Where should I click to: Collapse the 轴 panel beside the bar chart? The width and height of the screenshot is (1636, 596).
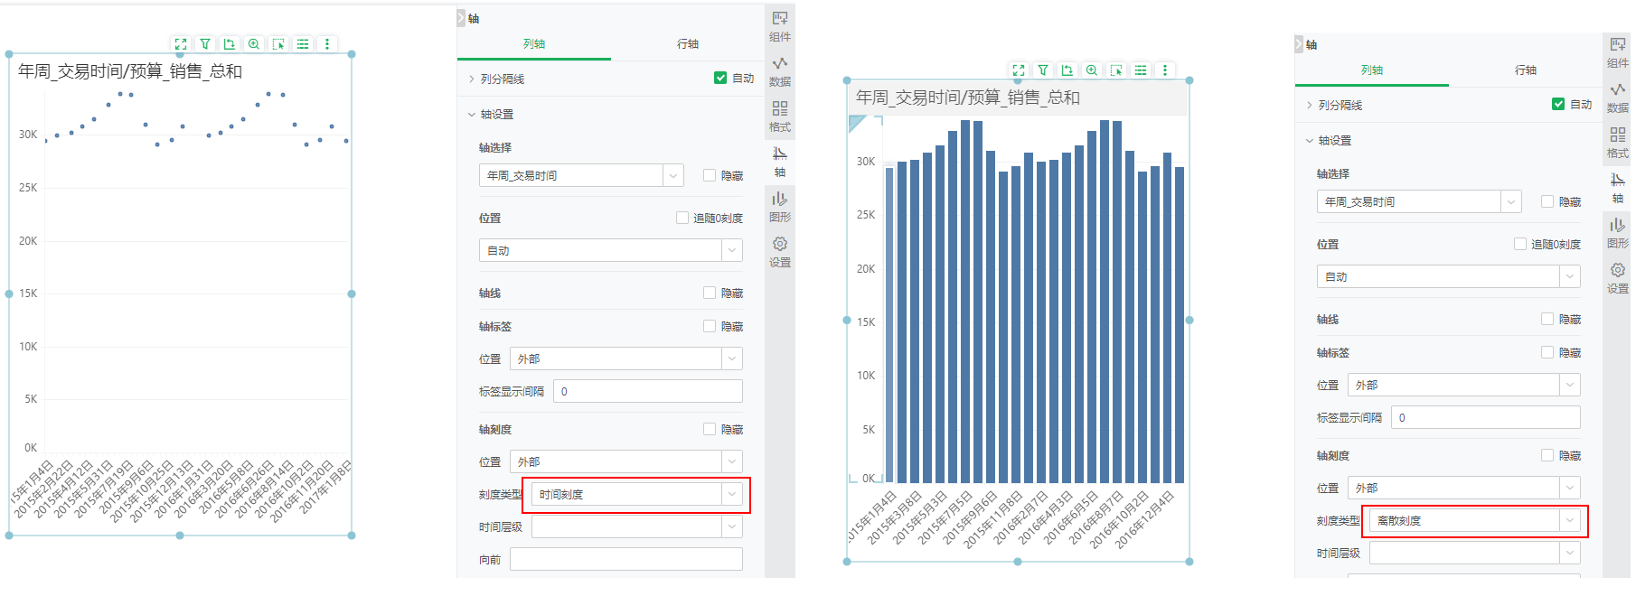coord(1299,44)
